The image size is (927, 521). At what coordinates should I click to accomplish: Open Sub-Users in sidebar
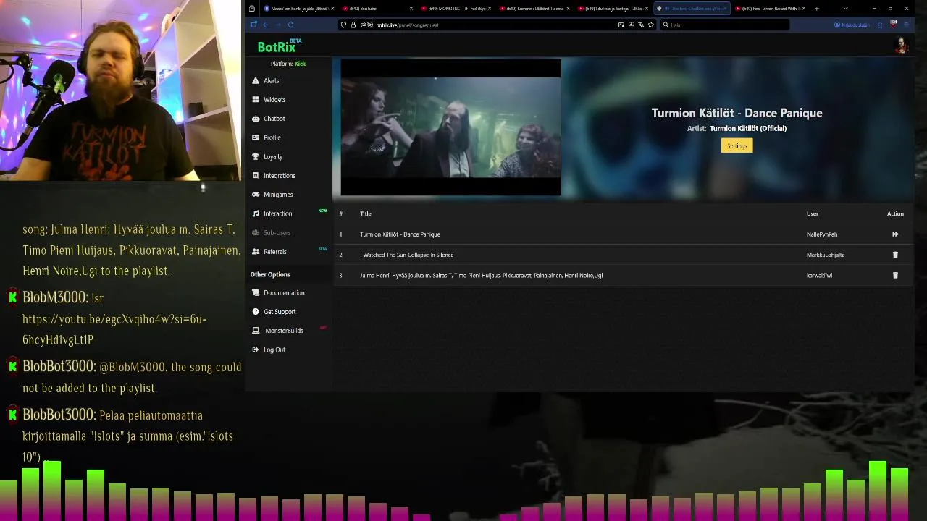[x=277, y=232]
